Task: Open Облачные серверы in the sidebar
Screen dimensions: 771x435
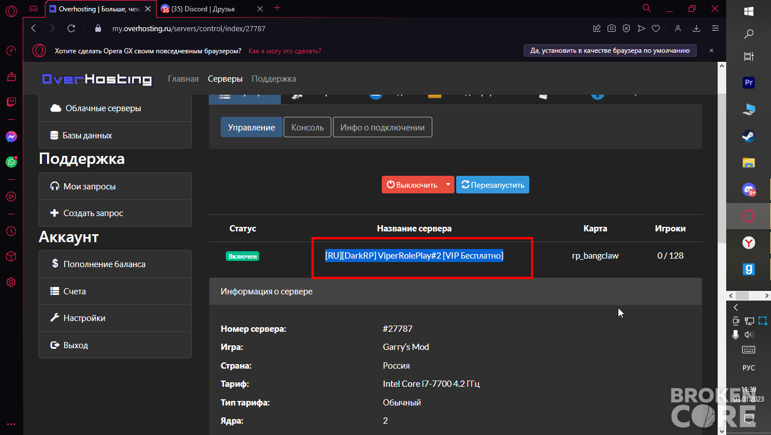Action: (x=115, y=108)
